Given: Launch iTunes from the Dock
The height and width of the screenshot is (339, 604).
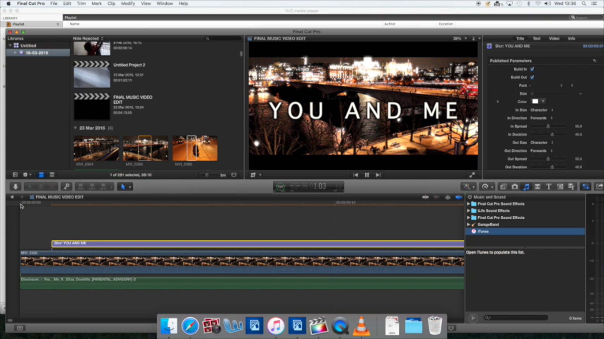Looking at the screenshot, I should pos(276,326).
